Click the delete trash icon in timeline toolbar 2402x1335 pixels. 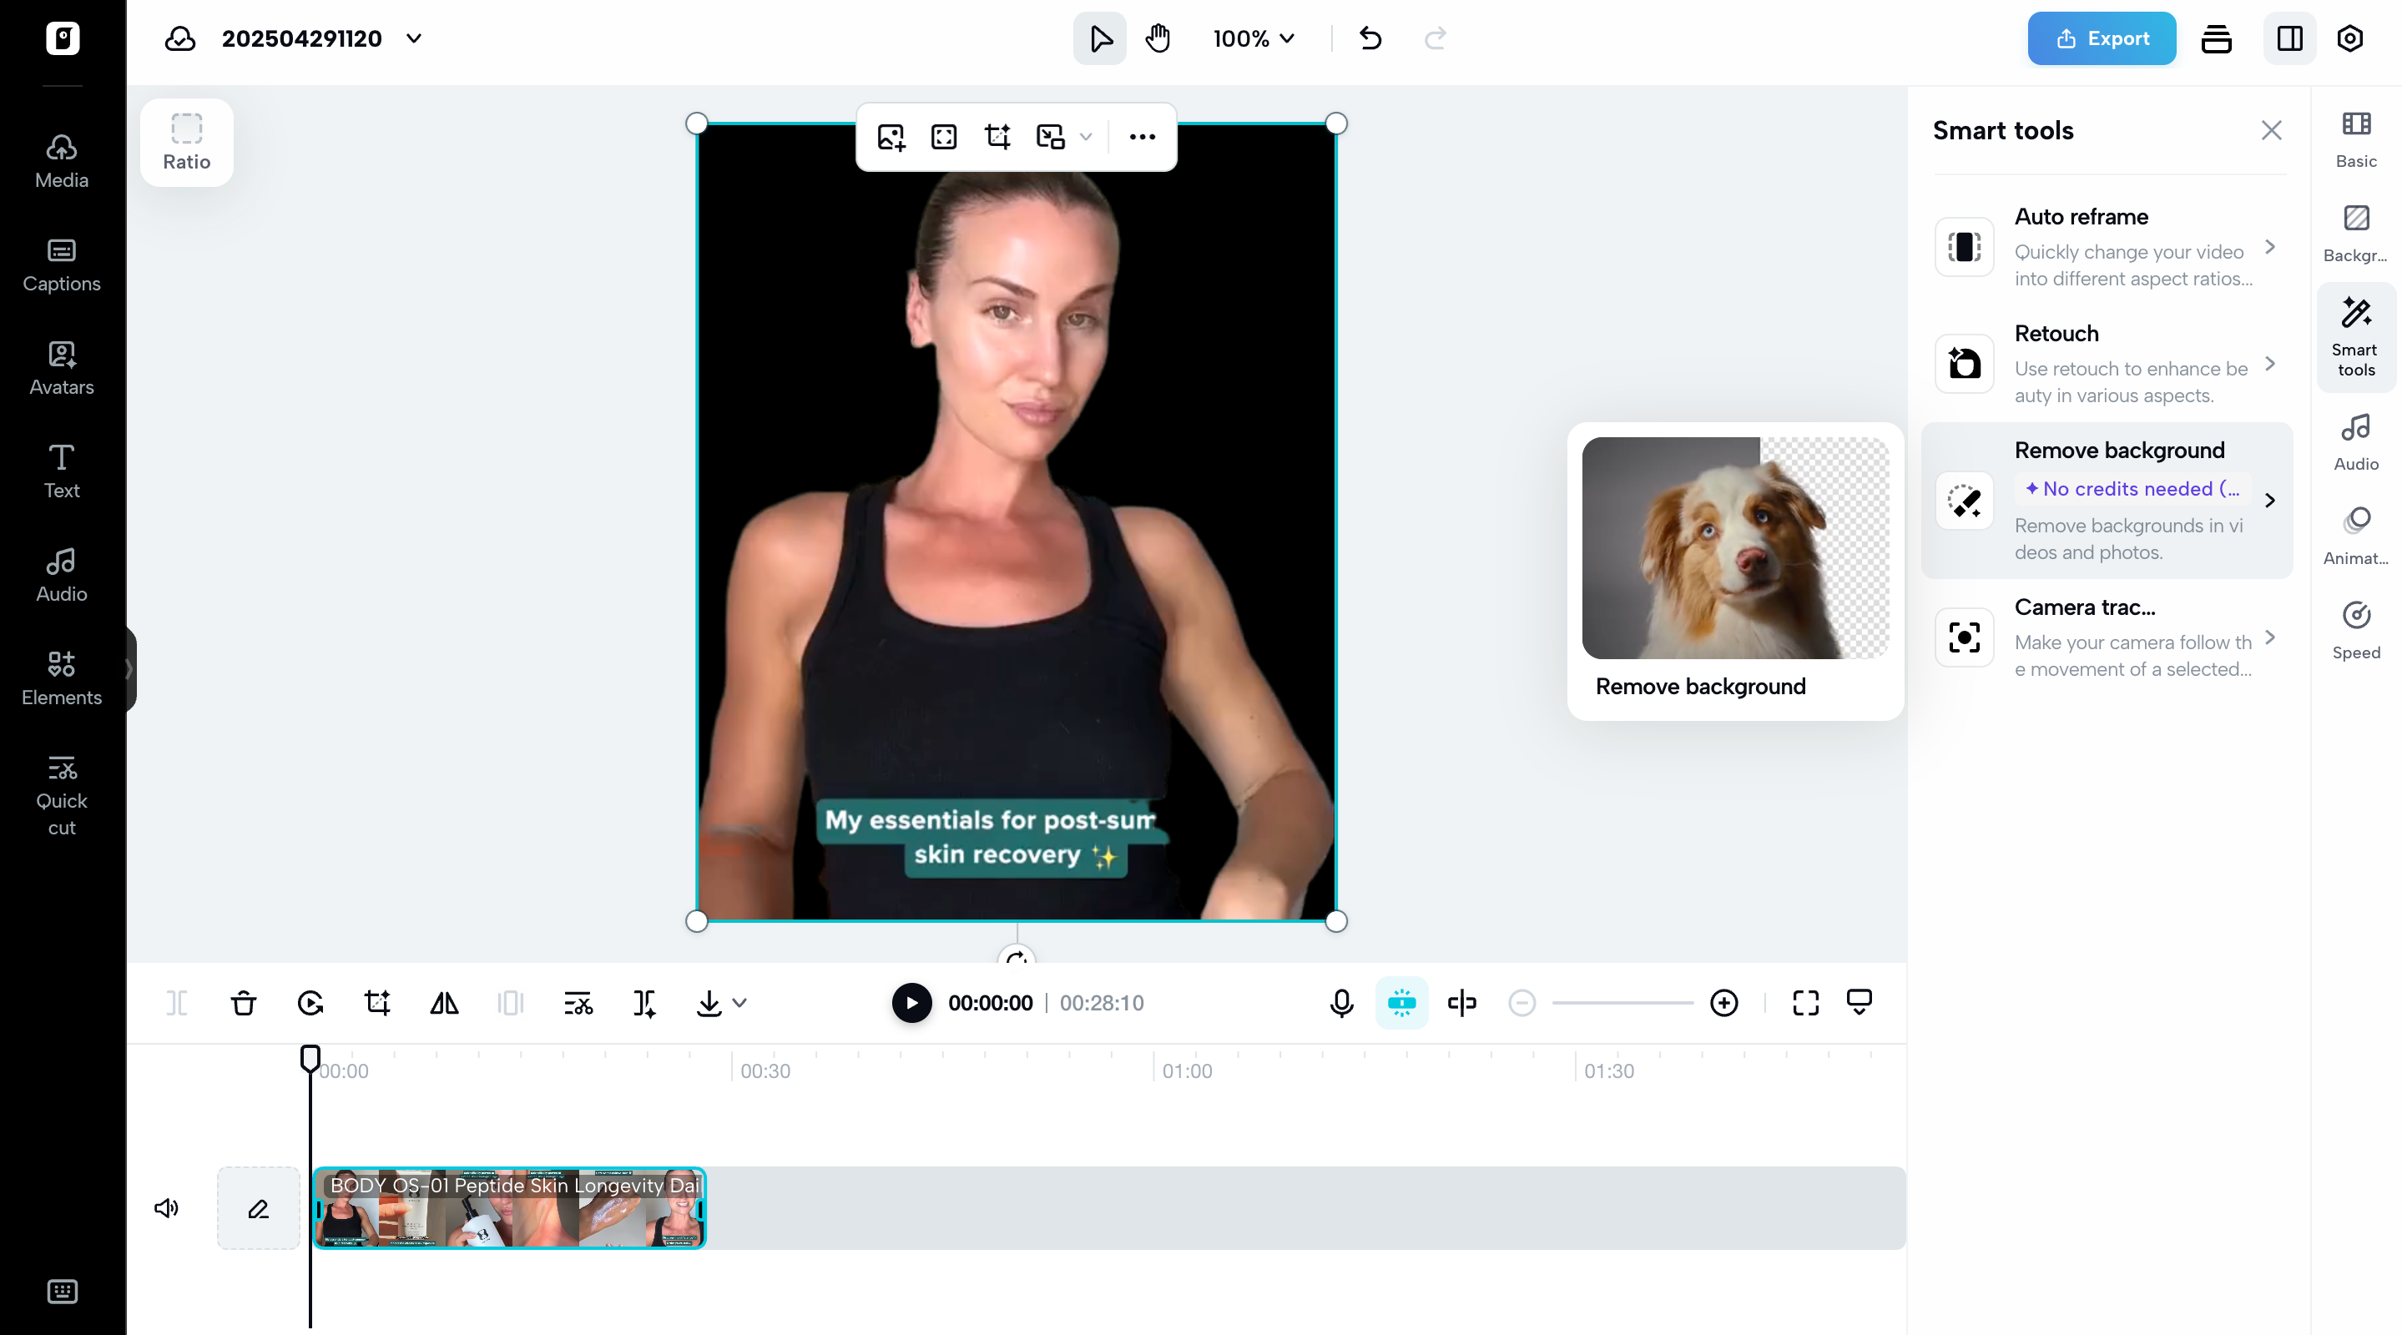pyautogui.click(x=244, y=1003)
